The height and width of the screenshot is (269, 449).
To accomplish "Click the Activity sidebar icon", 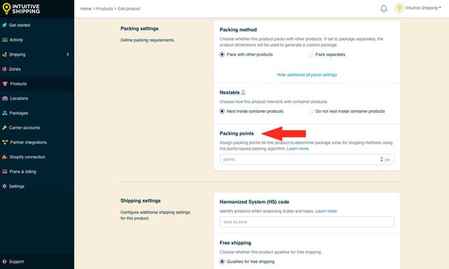I will (x=5, y=39).
